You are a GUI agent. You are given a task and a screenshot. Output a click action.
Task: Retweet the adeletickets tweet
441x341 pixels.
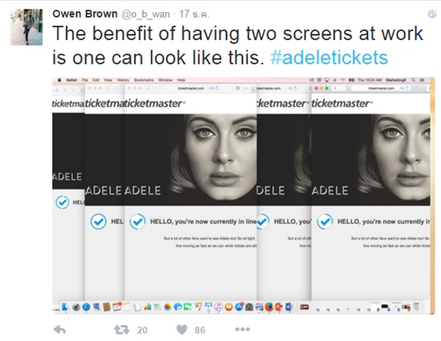coord(121,330)
